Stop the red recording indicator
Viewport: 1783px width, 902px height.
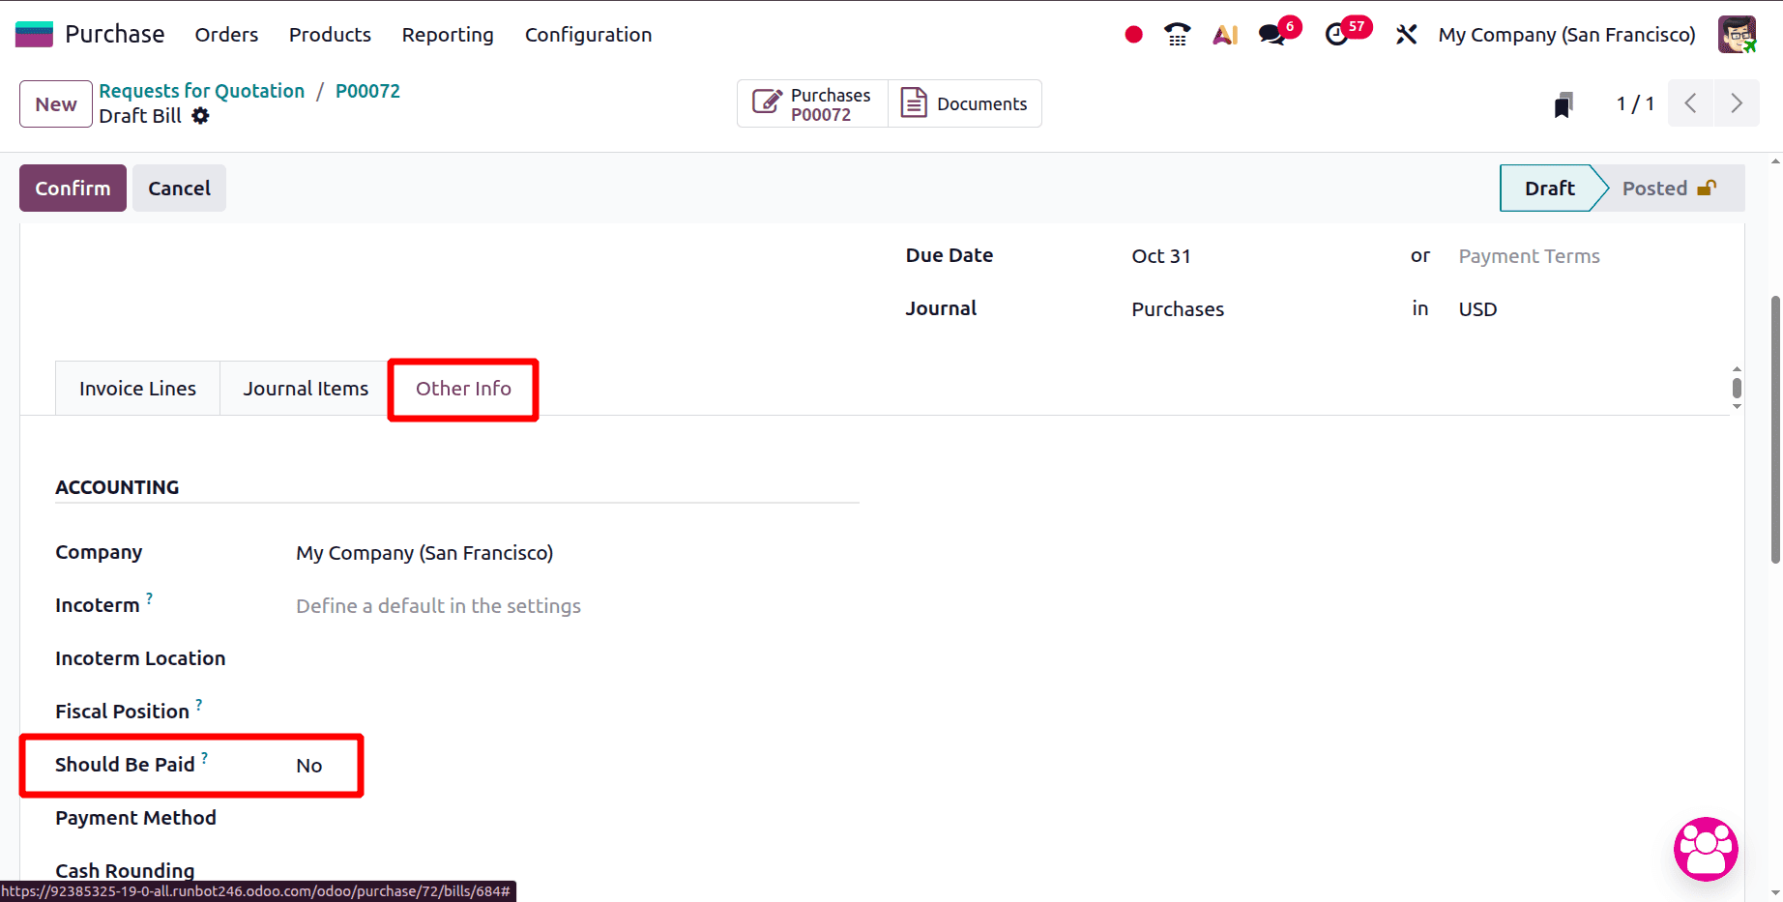[x=1132, y=33]
